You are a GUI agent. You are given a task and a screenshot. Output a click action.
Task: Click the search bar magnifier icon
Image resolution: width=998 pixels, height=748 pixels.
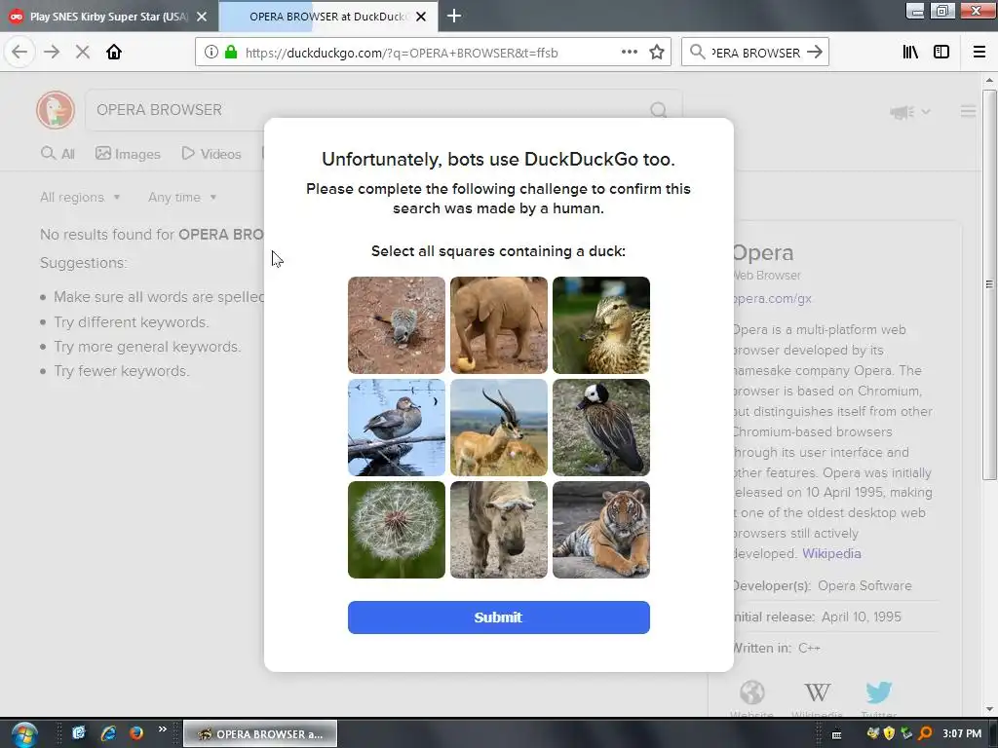tap(697, 53)
